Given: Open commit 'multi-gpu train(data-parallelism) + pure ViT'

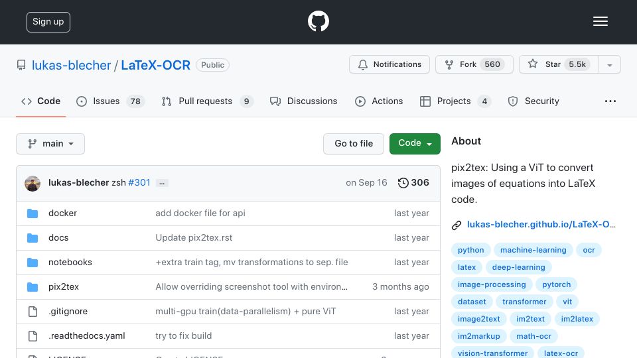Looking at the screenshot, I should [x=246, y=312].
